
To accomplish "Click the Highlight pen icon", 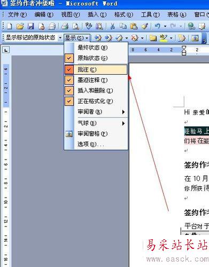I will 164,38.
